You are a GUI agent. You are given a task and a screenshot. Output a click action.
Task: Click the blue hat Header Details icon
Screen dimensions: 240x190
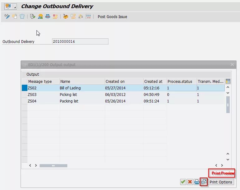click(48, 17)
